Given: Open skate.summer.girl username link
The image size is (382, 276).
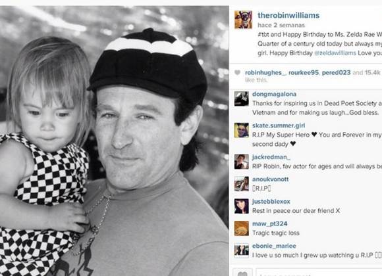Looking at the screenshot, I should pyautogui.click(x=279, y=126).
